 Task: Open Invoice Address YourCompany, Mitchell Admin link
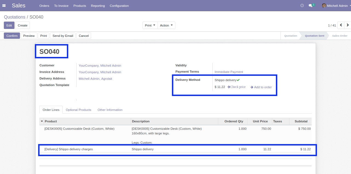click(100, 72)
